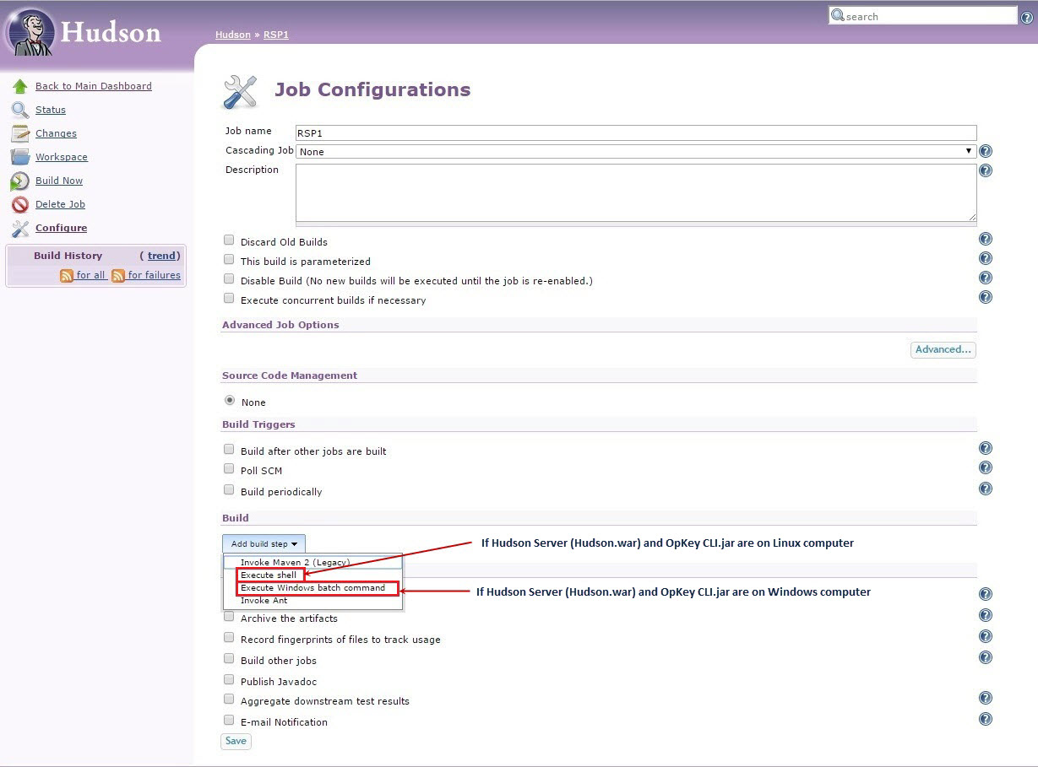1038x767 pixels.
Task: Focus the search input field
Action: click(x=923, y=16)
